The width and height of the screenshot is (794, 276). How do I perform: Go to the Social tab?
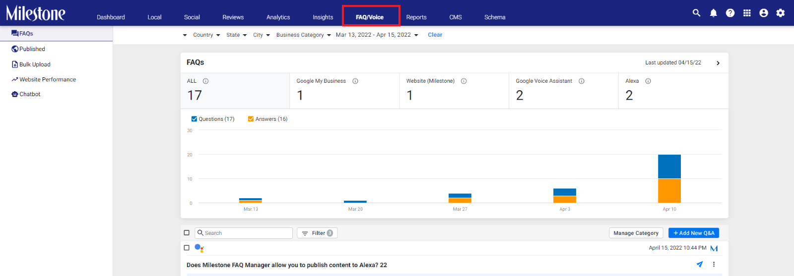[x=192, y=17]
